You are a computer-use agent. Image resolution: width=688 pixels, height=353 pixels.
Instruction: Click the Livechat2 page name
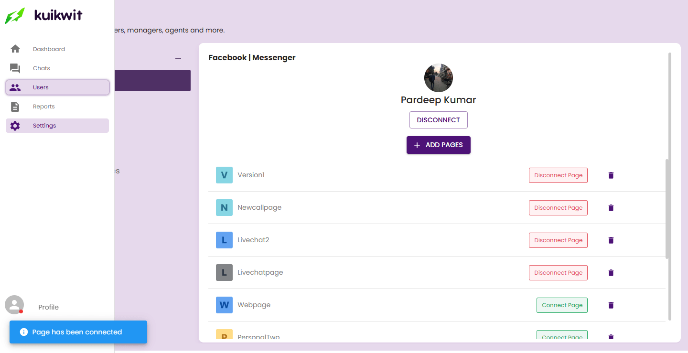click(x=253, y=240)
